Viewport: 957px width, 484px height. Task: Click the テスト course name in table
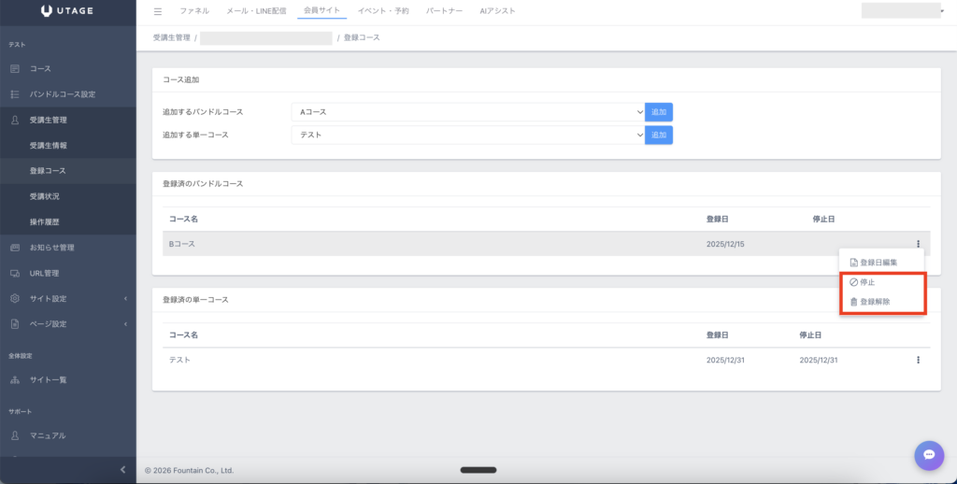(x=179, y=360)
